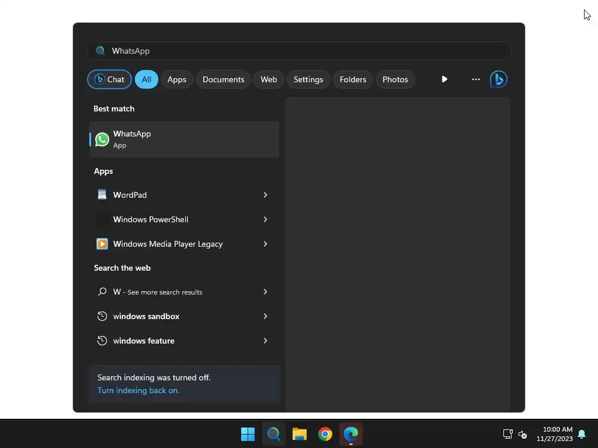Image resolution: width=598 pixels, height=448 pixels.
Task: Select the Folders filter tab
Action: [x=353, y=79]
